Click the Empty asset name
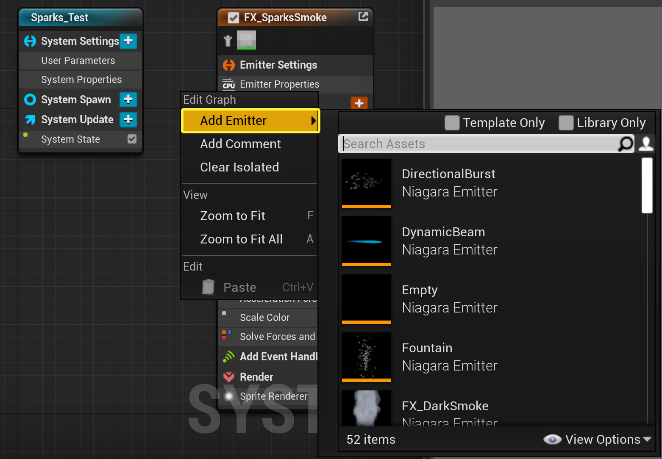 coord(420,290)
